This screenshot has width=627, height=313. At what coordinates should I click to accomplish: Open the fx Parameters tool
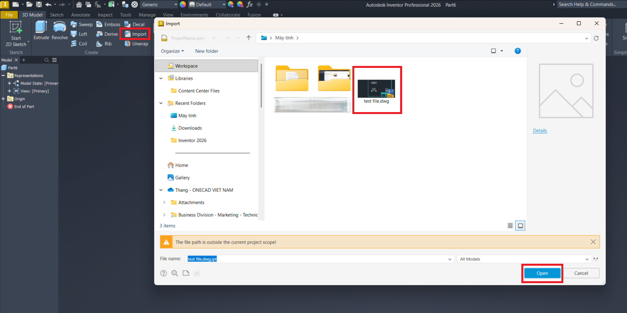(x=250, y=5)
